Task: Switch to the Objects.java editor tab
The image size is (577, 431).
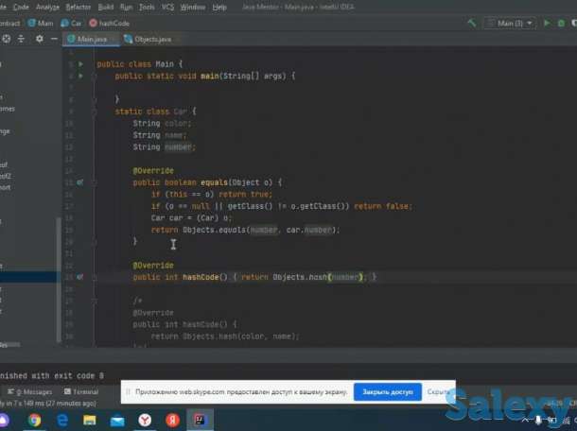Action: pyautogui.click(x=149, y=39)
